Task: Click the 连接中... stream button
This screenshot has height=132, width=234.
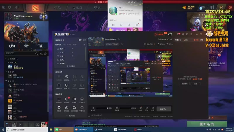Action: click(164, 109)
